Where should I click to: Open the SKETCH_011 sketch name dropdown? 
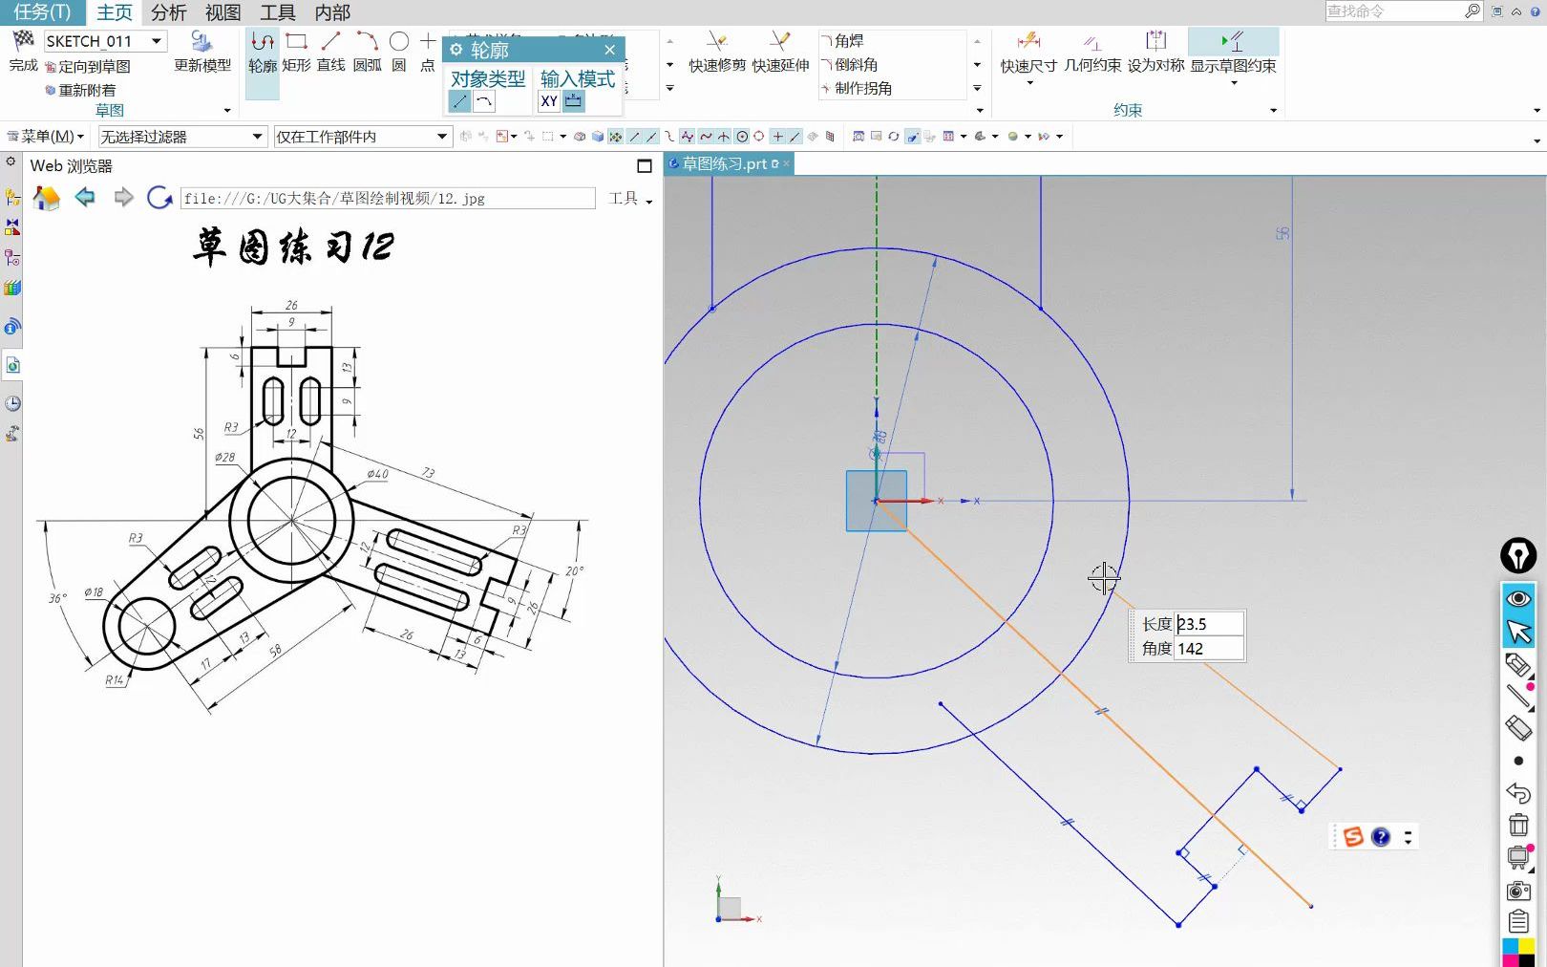[157, 41]
